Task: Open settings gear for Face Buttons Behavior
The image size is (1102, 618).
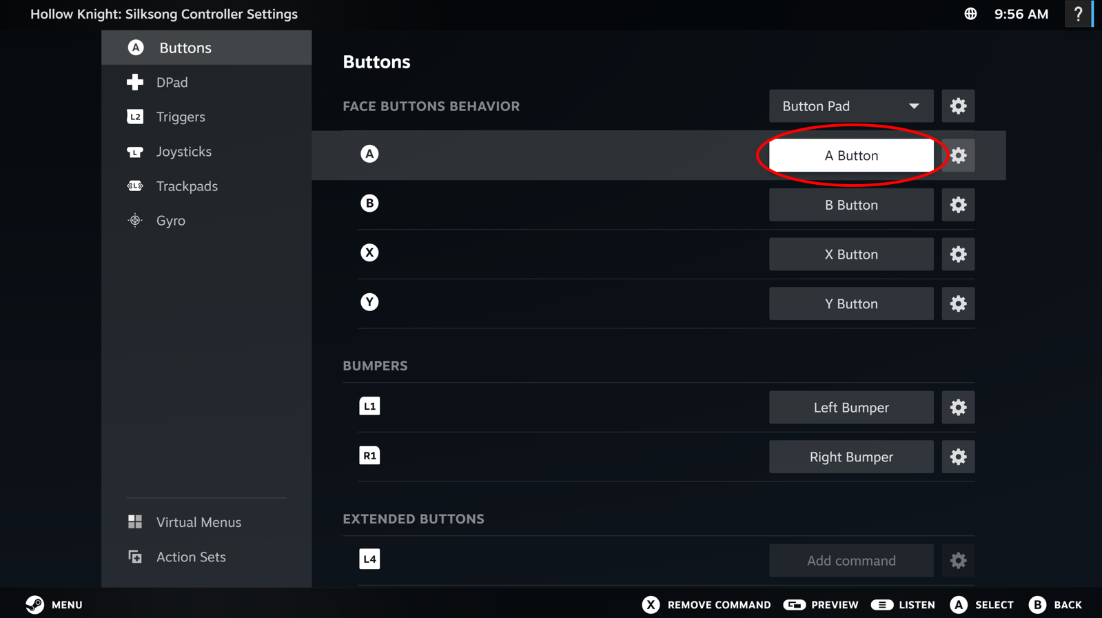Action: pos(958,106)
